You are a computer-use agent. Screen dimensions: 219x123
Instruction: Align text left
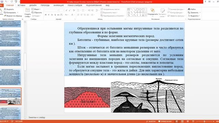(78, 15)
